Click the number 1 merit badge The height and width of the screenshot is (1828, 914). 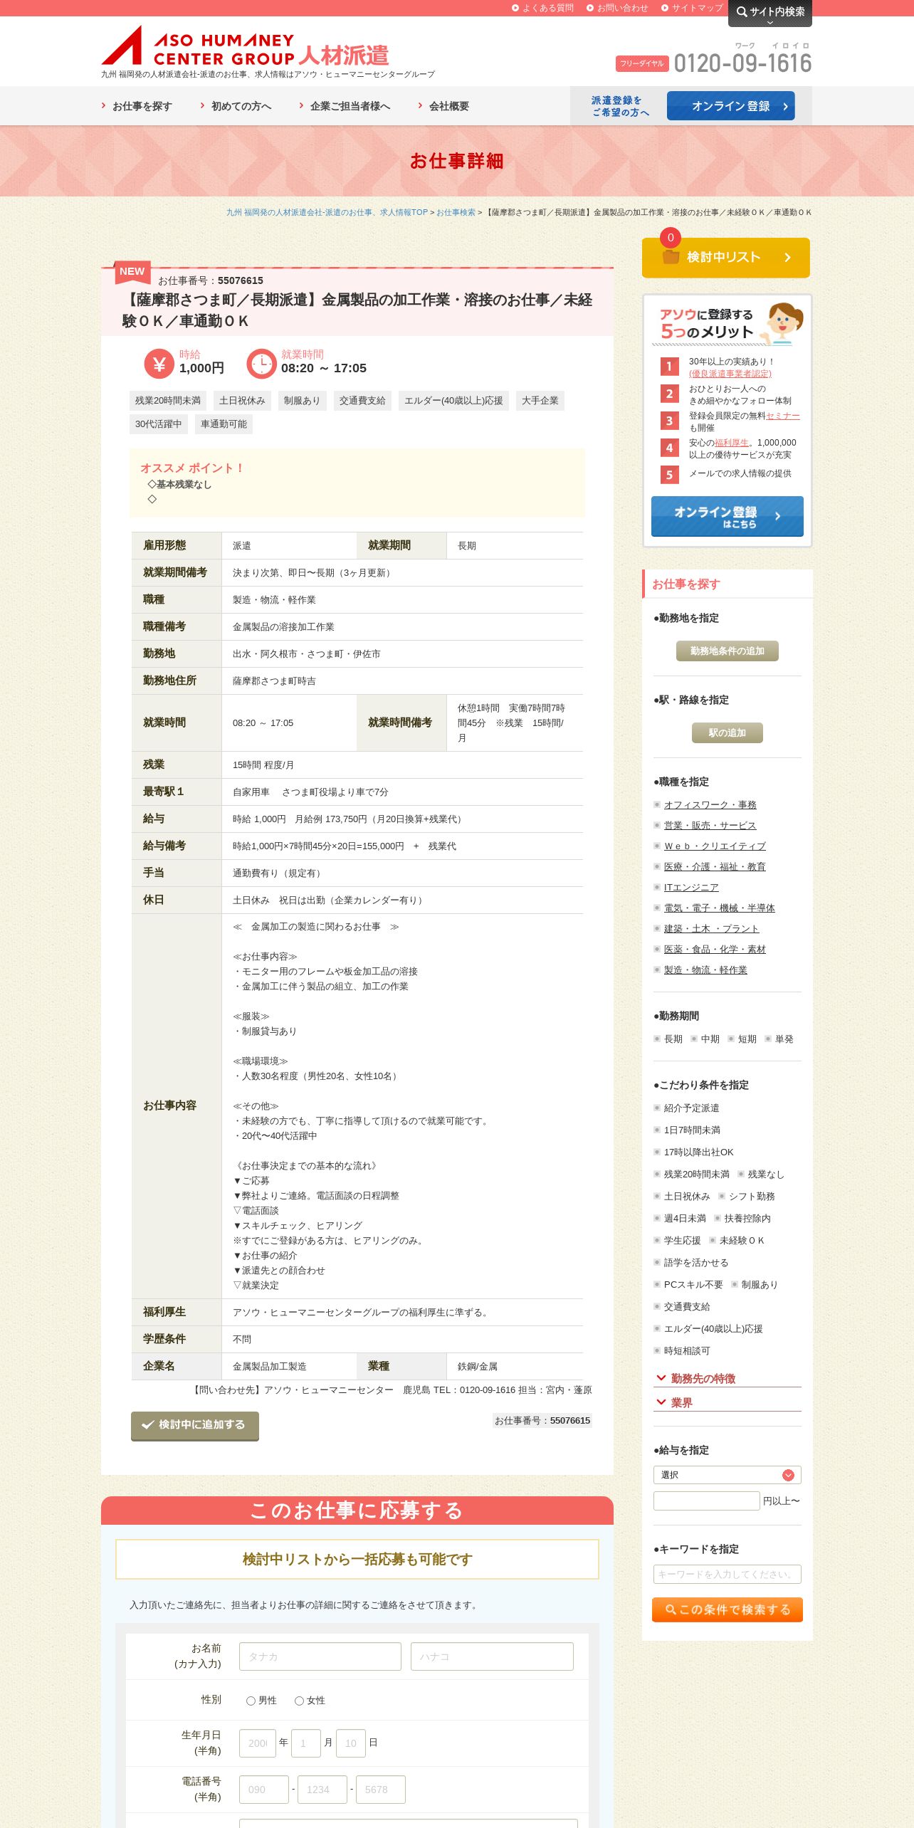click(x=669, y=367)
